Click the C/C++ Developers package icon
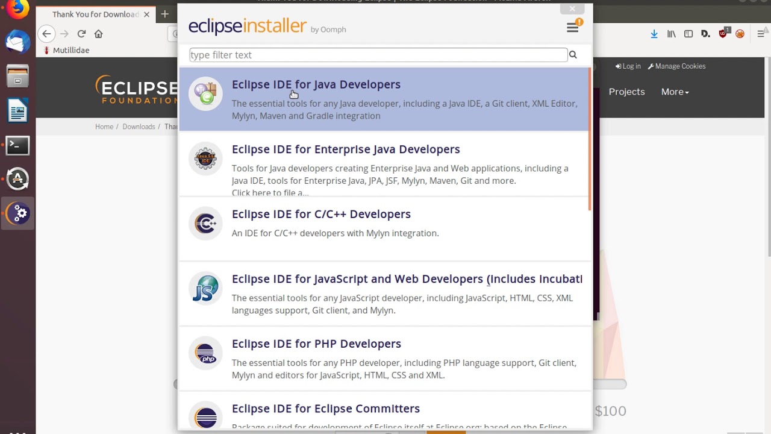 205,224
